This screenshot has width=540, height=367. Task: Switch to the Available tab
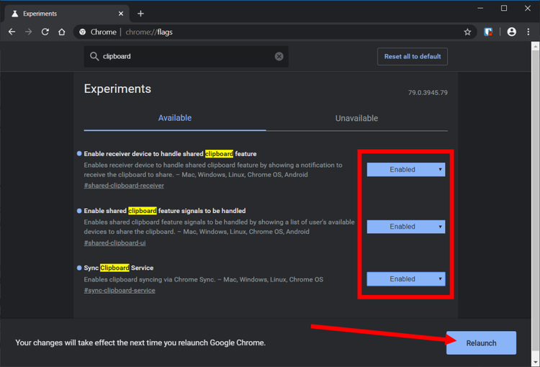pyautogui.click(x=175, y=118)
